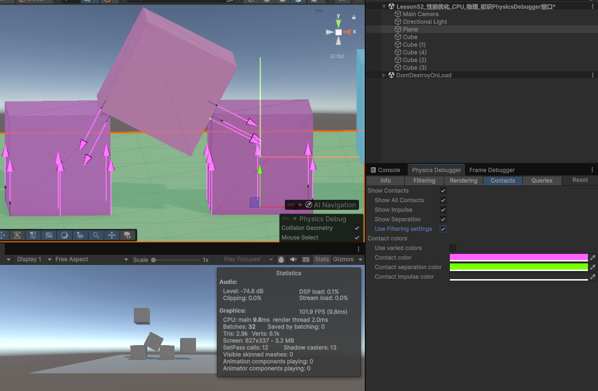Click the bug icon in Game view toolbar
The width and height of the screenshot is (598, 391).
pyautogui.click(x=281, y=260)
